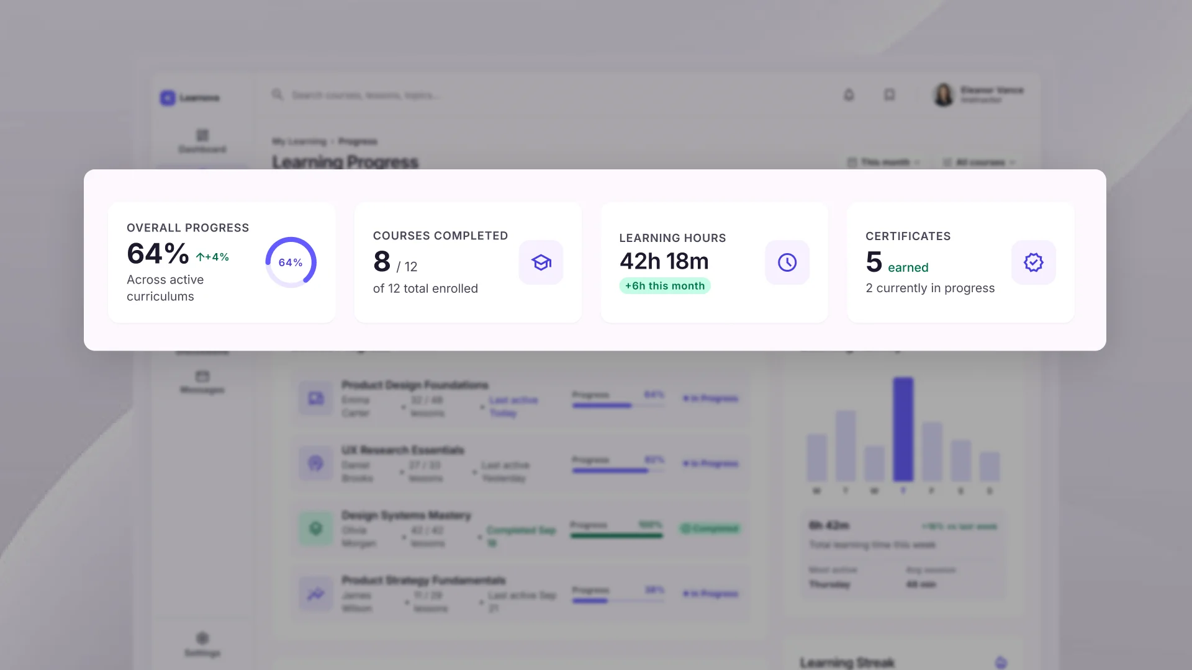
Task: Click the +6h this month badge
Action: click(665, 286)
